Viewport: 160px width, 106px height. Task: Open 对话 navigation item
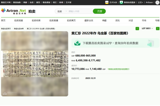pos(131,20)
